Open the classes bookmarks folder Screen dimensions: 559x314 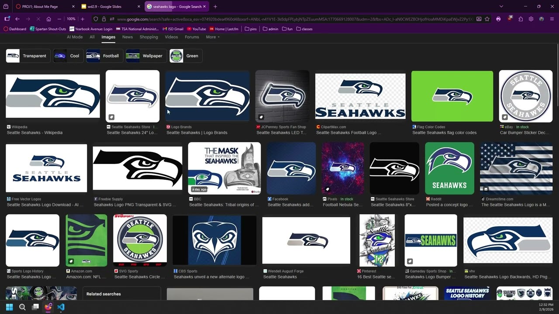pyautogui.click(x=304, y=29)
